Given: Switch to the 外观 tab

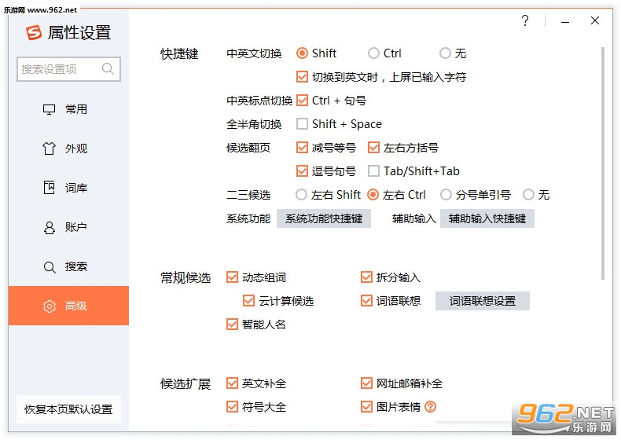Looking at the screenshot, I should [68, 148].
